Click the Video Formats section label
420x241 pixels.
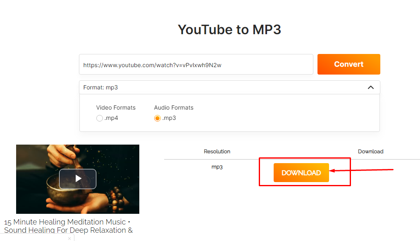tap(116, 108)
